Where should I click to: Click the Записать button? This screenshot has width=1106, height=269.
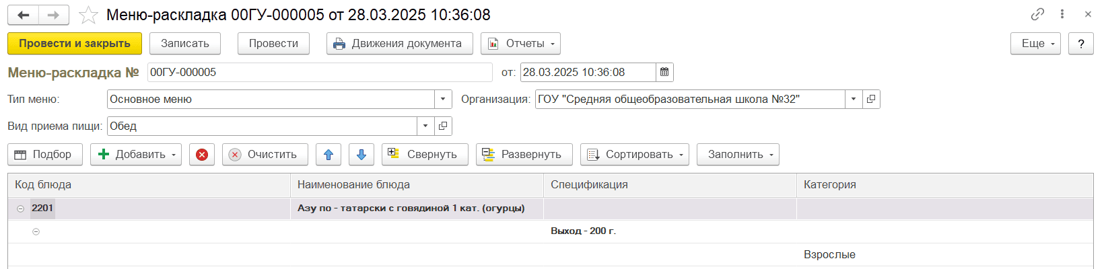coord(185,44)
